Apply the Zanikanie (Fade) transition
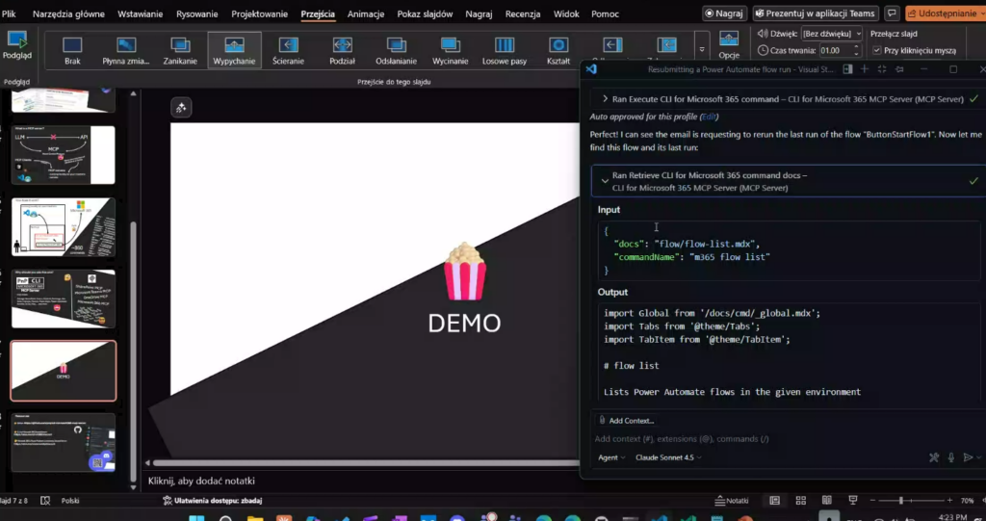 (x=180, y=49)
